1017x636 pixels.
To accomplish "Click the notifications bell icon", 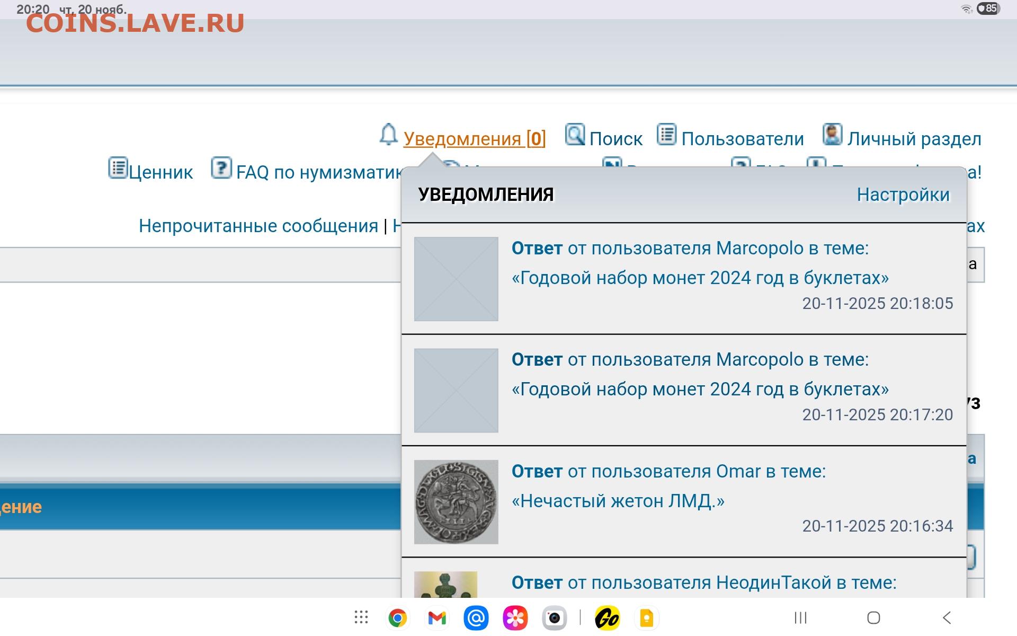I will pos(388,135).
